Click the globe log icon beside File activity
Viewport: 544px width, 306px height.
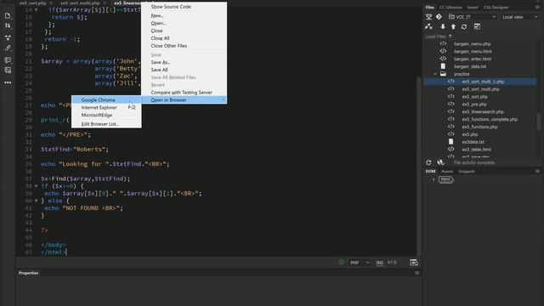[x=440, y=162]
